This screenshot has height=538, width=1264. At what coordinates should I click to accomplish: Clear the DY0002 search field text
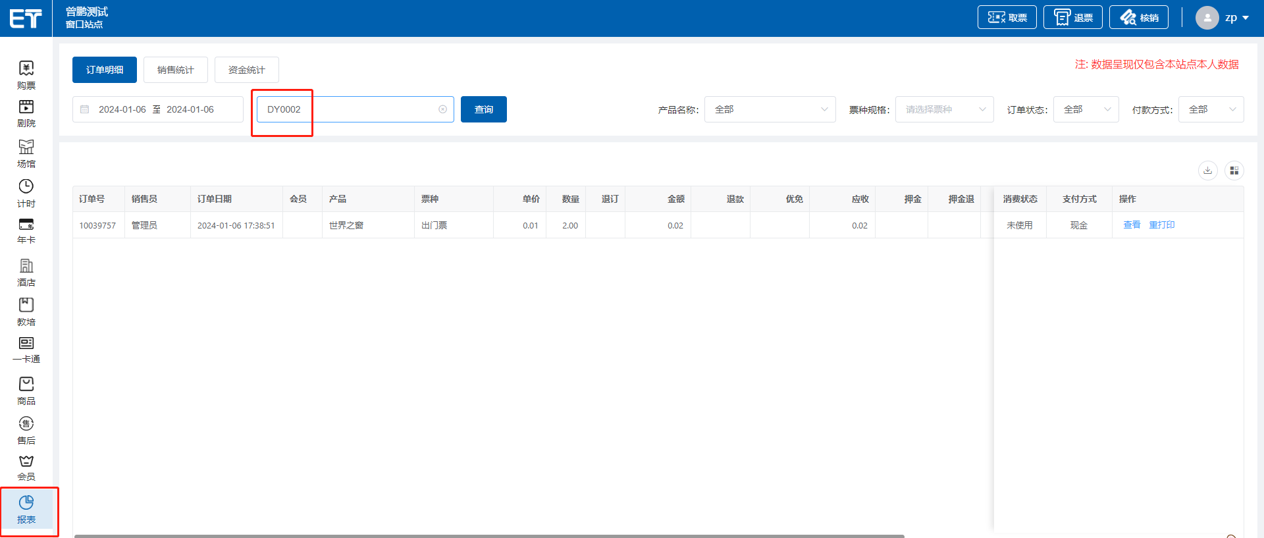[442, 109]
